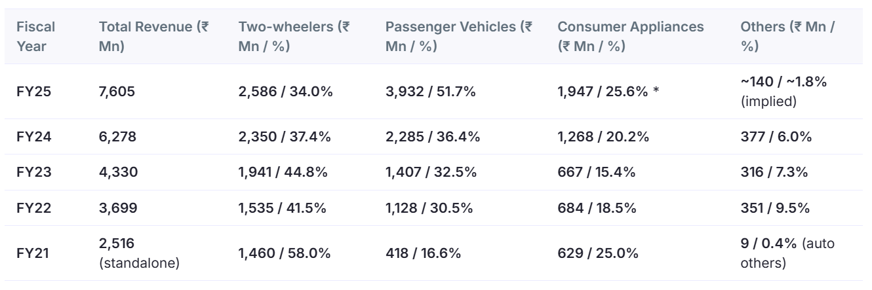
Task: Click the FY23 row label
Action: click(x=33, y=172)
